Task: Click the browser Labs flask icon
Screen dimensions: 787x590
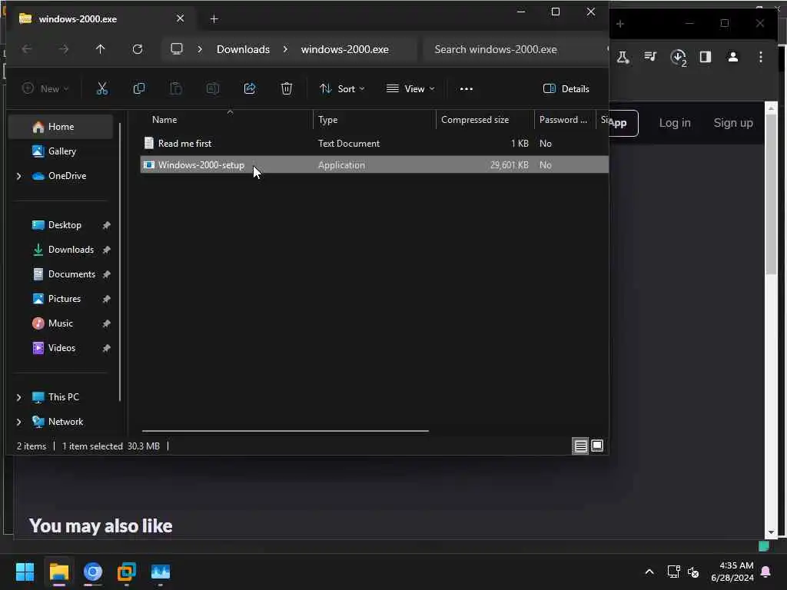Action: [x=623, y=57]
